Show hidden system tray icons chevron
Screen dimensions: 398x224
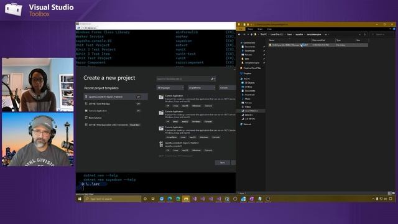click(373, 199)
